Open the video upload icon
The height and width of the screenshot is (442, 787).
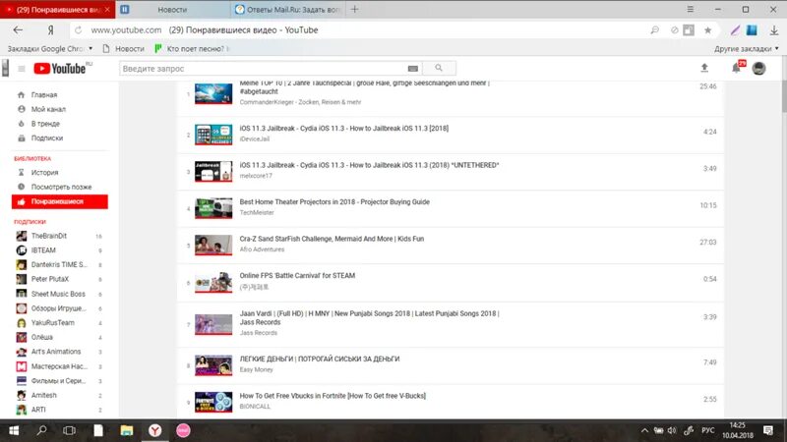coord(704,68)
